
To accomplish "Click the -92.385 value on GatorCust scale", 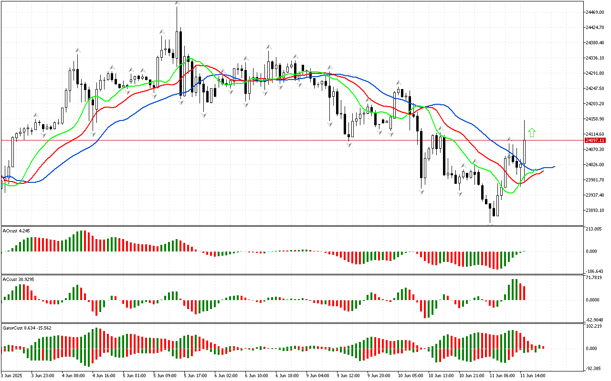I will tap(595, 368).
